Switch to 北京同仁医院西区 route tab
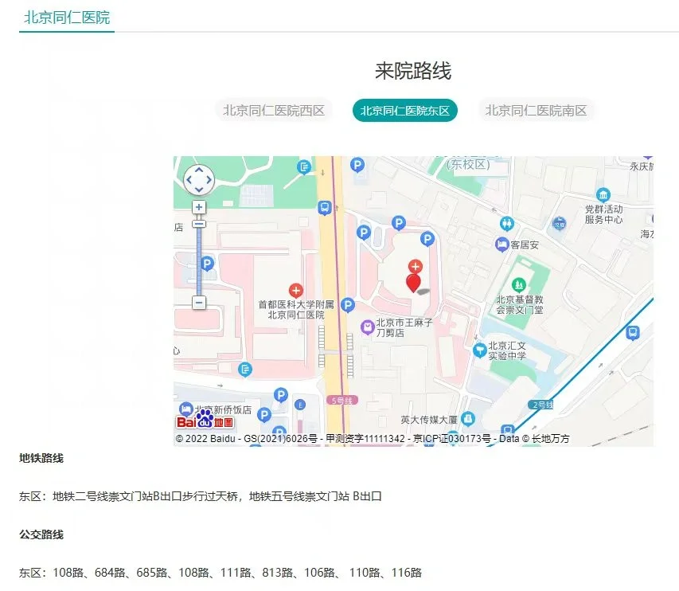Screen dimensions: 679x591 click(x=274, y=111)
